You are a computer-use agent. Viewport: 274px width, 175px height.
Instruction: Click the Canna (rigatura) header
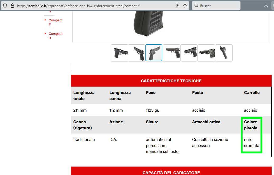[x=82, y=125]
